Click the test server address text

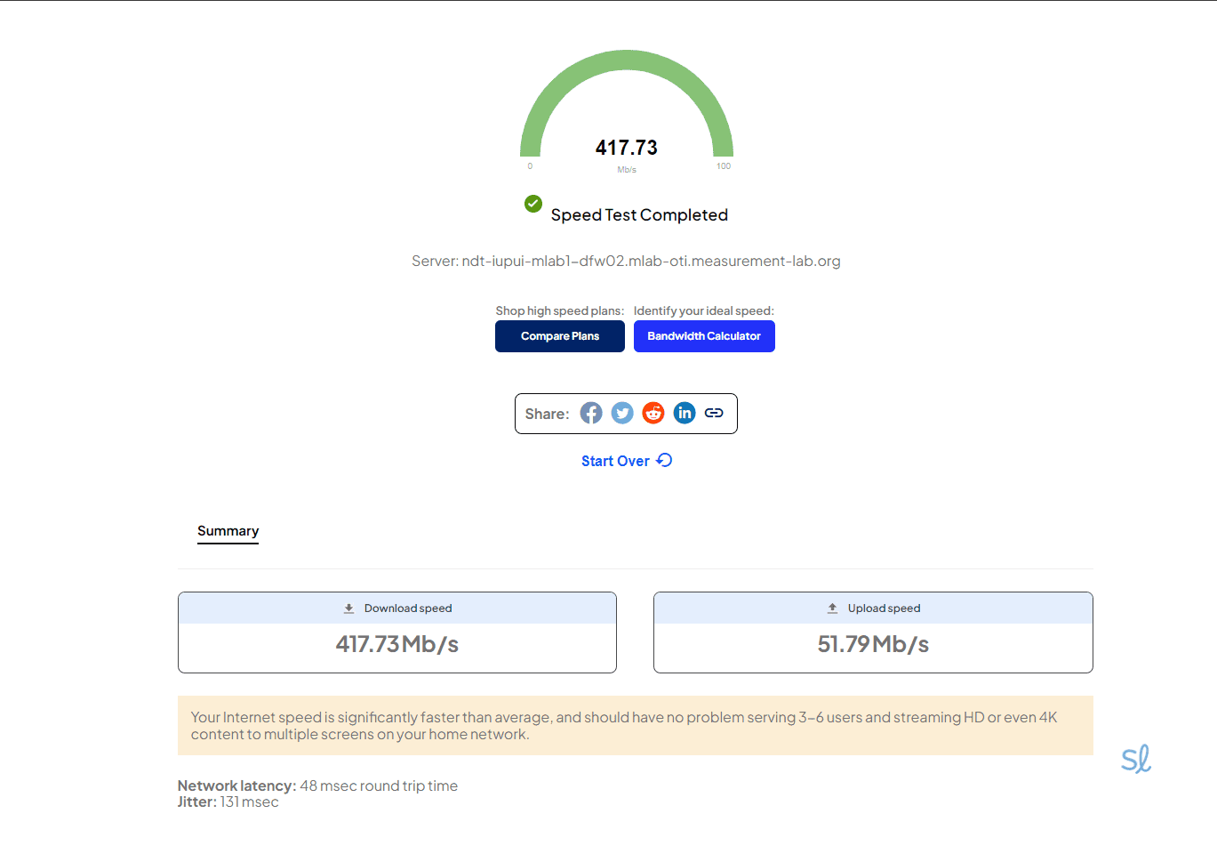(626, 262)
